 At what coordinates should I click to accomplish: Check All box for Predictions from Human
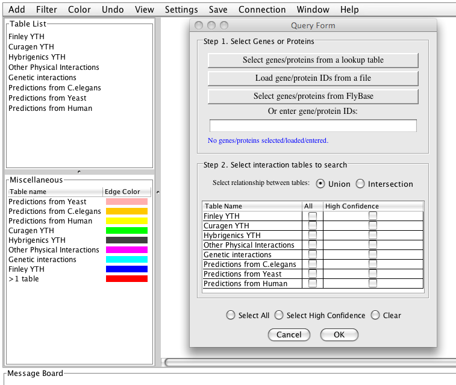[x=313, y=283]
